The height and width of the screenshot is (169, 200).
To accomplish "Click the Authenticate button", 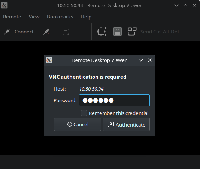I will point(126,124).
